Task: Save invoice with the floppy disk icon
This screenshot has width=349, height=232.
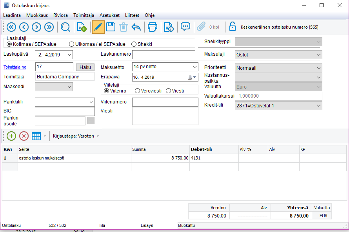Action: (x=111, y=27)
